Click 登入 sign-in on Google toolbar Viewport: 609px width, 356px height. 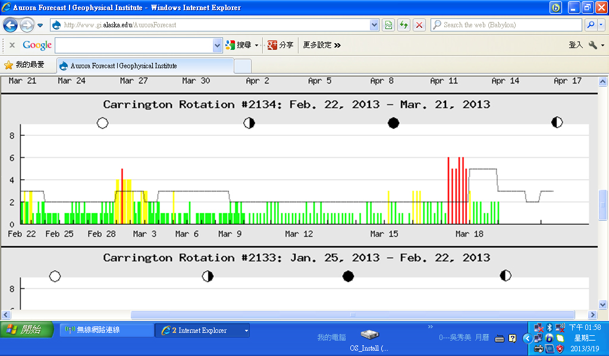click(x=575, y=45)
